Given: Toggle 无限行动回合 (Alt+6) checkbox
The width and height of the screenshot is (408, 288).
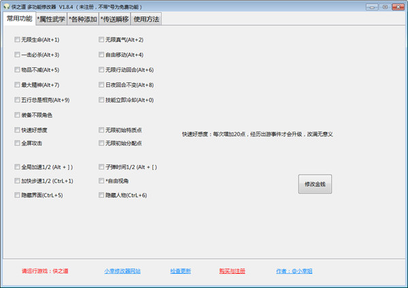Looking at the screenshot, I should (101, 70).
